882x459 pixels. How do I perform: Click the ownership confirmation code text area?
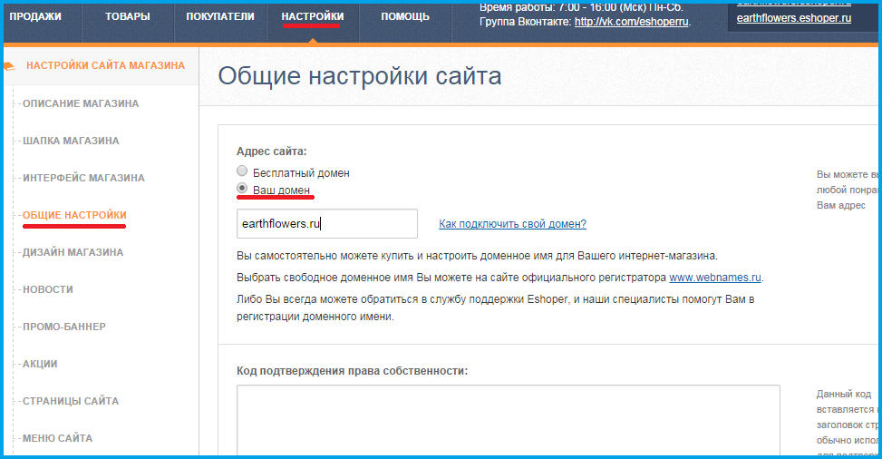click(x=508, y=421)
